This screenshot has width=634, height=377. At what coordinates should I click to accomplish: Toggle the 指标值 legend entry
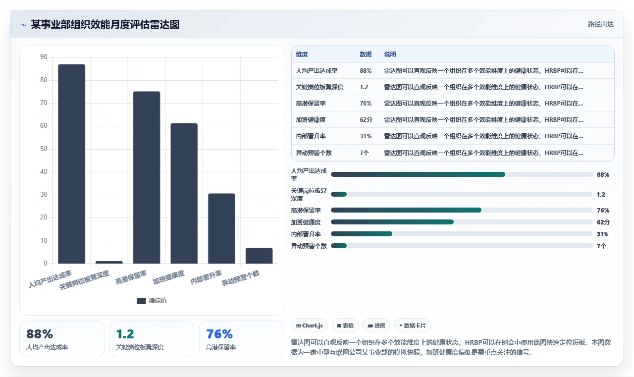[x=152, y=301]
